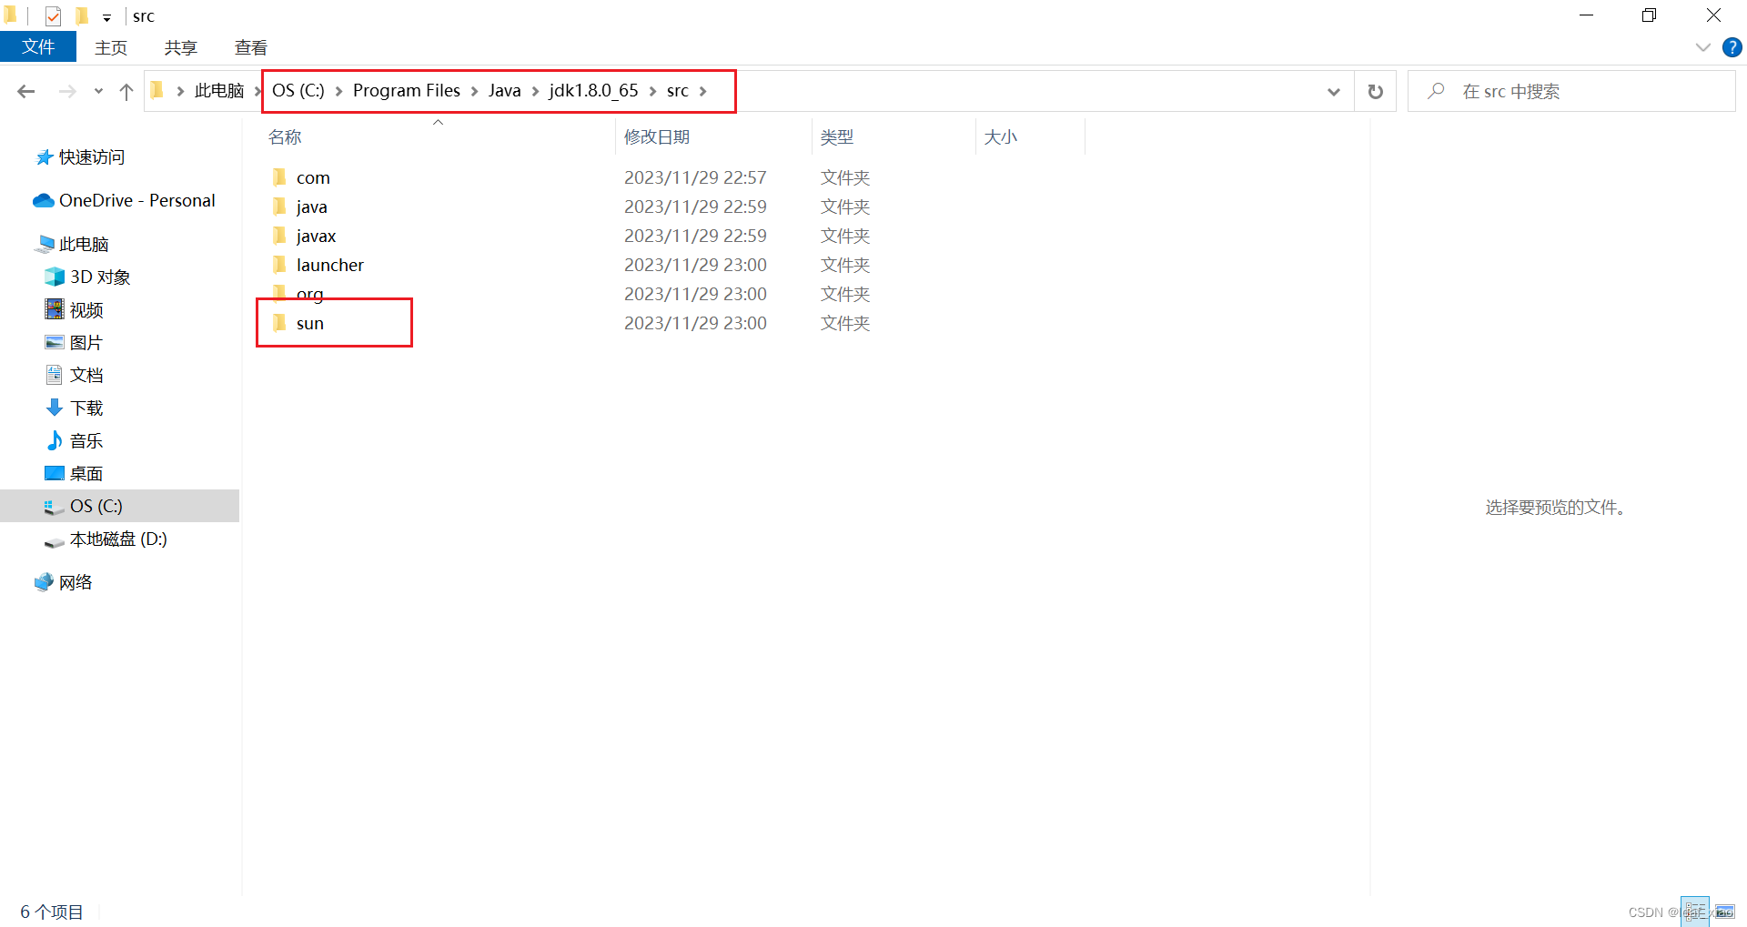
Task: Switch to the 主页 ribbon tab
Action: pos(111,47)
